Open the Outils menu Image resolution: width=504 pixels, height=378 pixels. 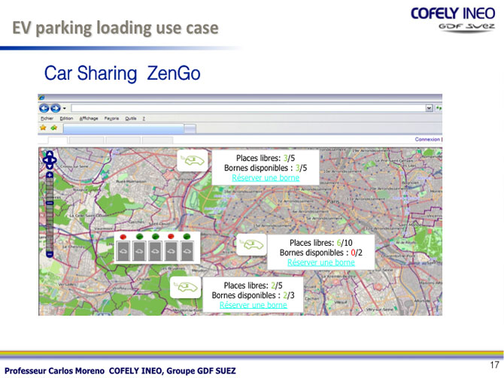pos(131,119)
